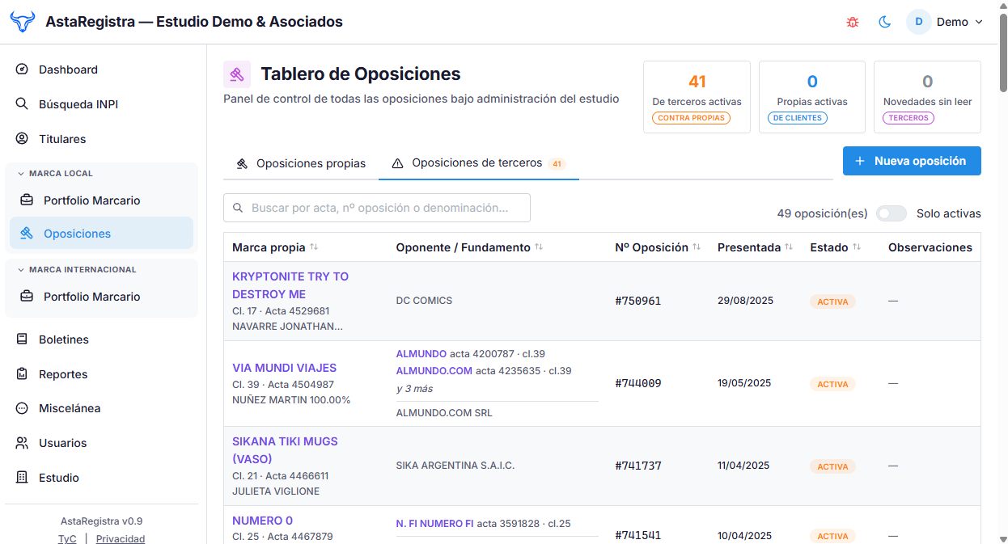Open the red bug report icon
The width and height of the screenshot is (1008, 544).
click(x=852, y=22)
